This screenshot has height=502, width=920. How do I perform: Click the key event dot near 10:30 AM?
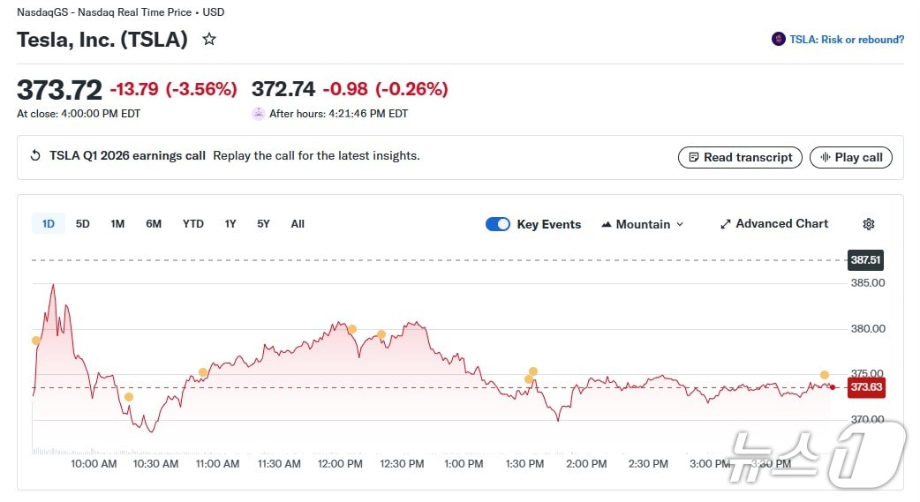129,397
